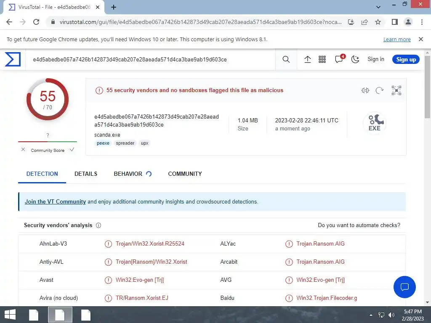Screen dimensions: 431x323
Task: Open the apps grid icon
Action: 322,59
